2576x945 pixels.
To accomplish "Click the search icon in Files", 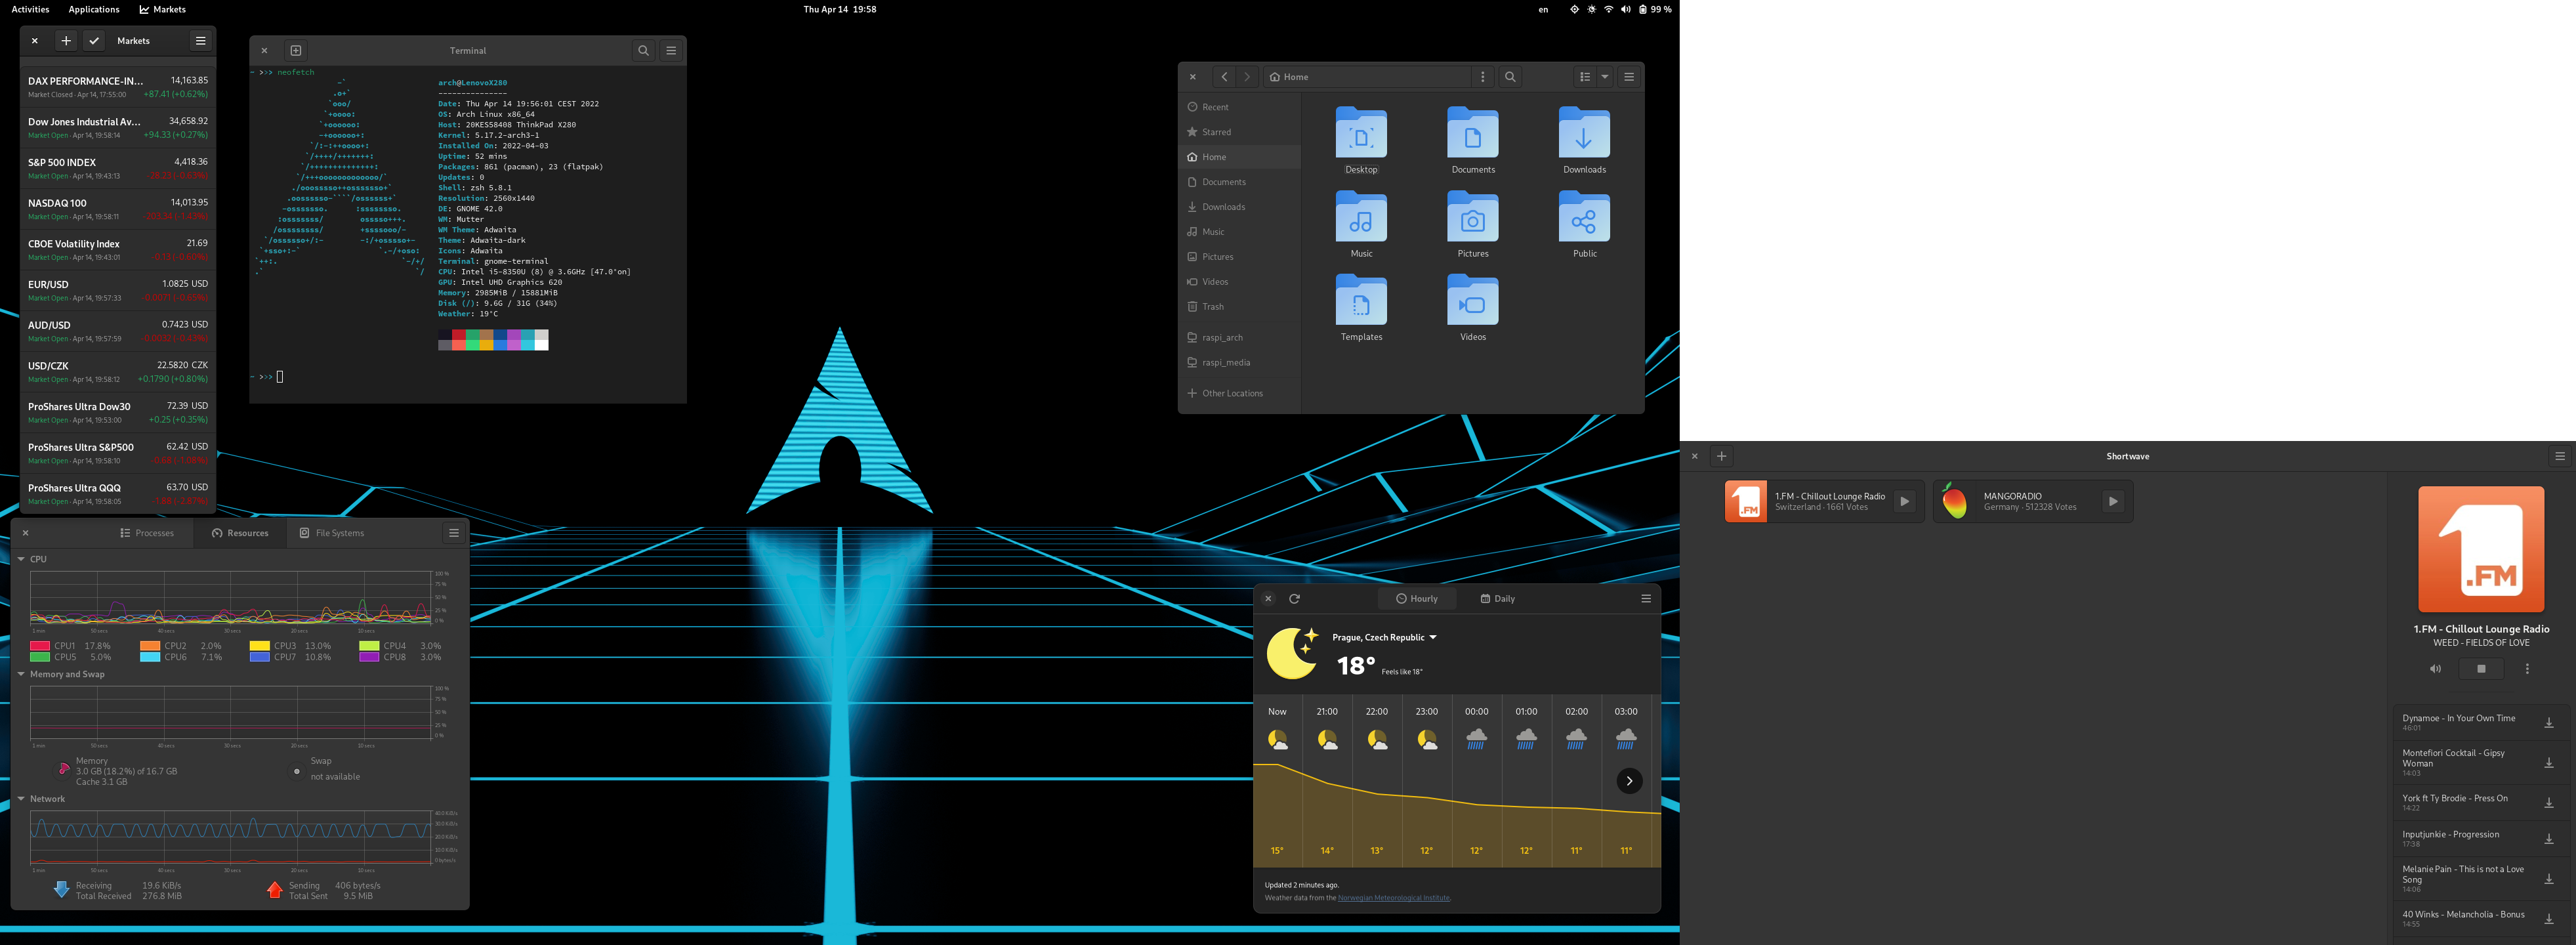I will [x=1510, y=77].
